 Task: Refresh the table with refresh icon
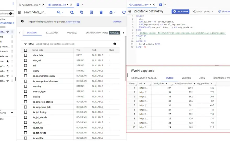(x=124, y=12)
